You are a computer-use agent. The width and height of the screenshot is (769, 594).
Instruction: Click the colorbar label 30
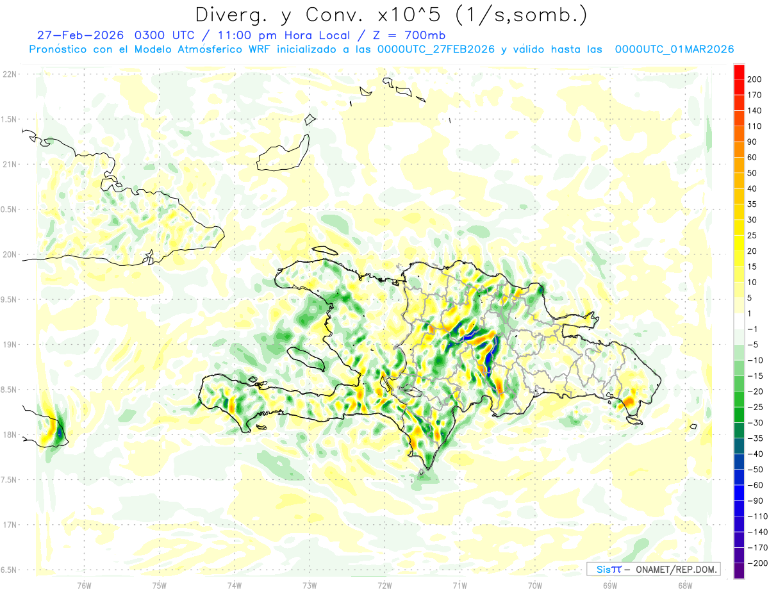coord(752,220)
